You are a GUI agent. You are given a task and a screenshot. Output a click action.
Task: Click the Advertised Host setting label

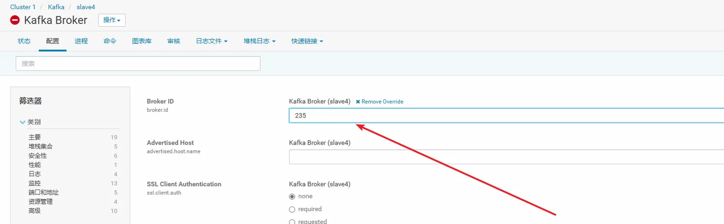170,143
